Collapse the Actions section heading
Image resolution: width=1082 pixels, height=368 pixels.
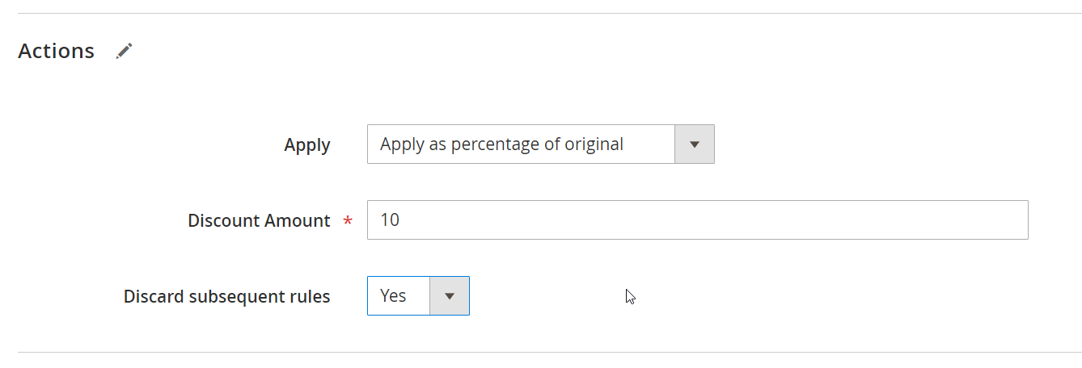[56, 51]
